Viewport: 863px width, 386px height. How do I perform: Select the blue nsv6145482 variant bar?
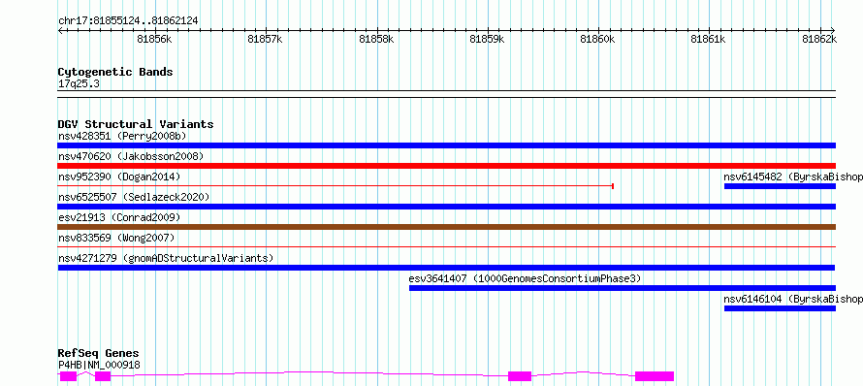click(780, 186)
